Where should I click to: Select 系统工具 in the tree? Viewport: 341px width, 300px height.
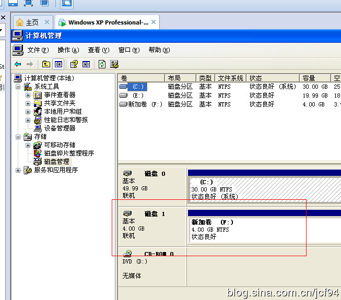46,87
